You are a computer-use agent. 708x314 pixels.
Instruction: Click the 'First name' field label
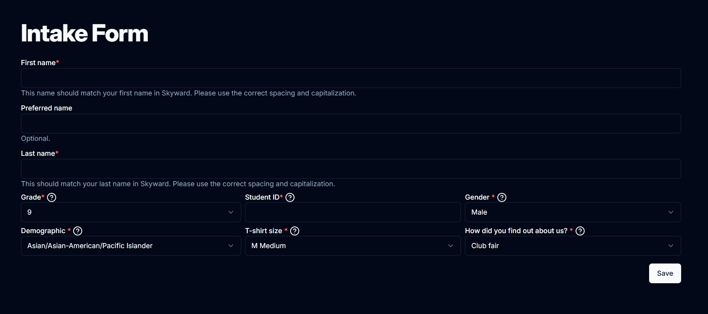click(x=38, y=63)
